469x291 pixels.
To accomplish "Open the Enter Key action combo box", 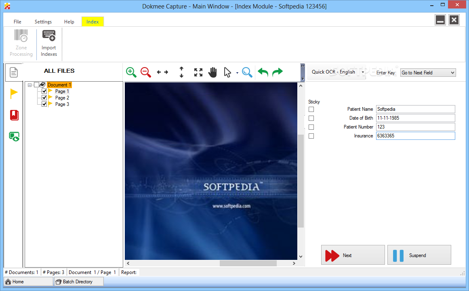I will click(428, 73).
